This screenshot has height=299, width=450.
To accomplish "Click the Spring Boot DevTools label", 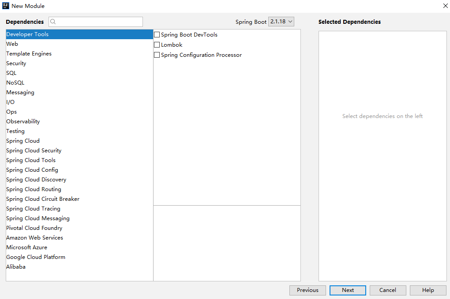I will [x=189, y=35].
